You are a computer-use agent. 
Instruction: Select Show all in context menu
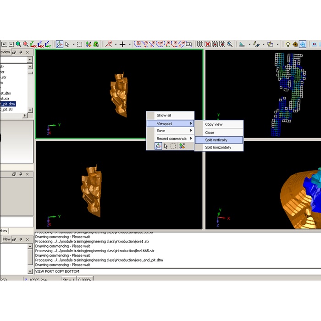pyautogui.click(x=164, y=116)
